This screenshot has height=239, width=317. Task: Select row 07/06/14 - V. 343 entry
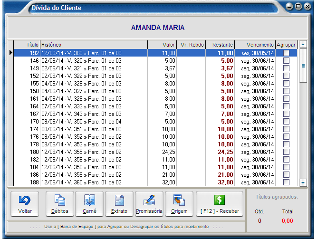pyautogui.click(x=155, y=114)
